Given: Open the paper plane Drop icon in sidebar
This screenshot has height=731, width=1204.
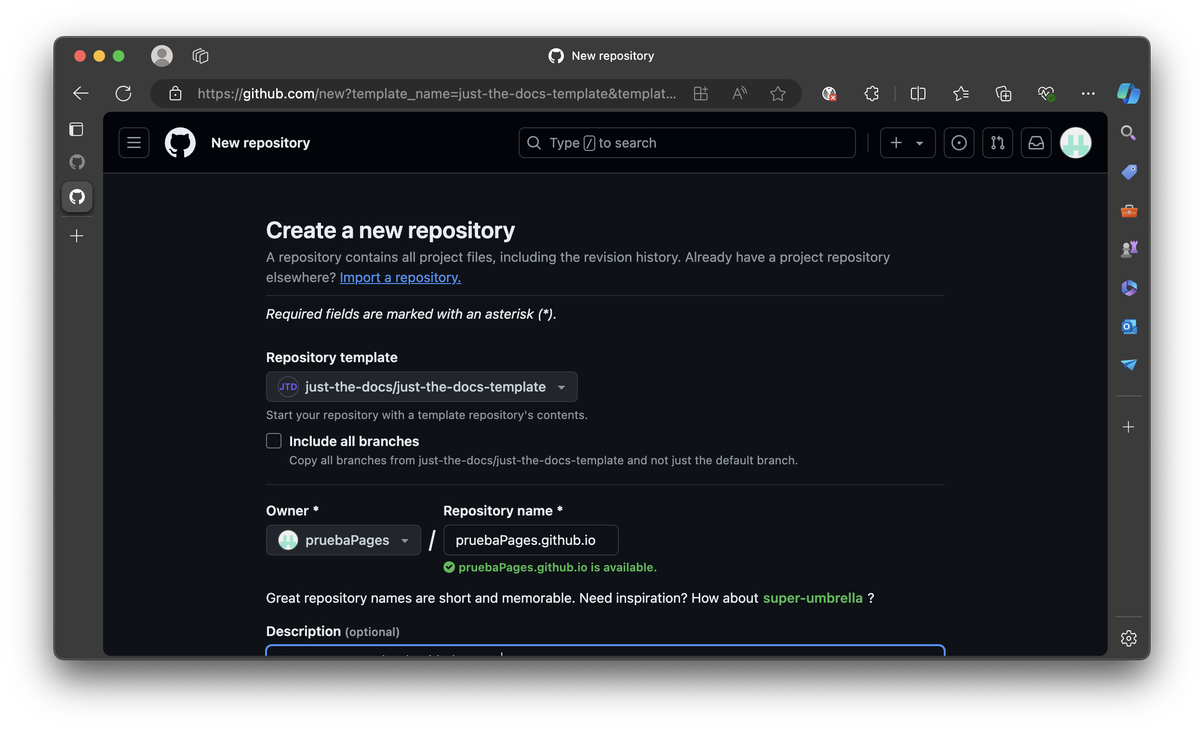Looking at the screenshot, I should click(1129, 365).
